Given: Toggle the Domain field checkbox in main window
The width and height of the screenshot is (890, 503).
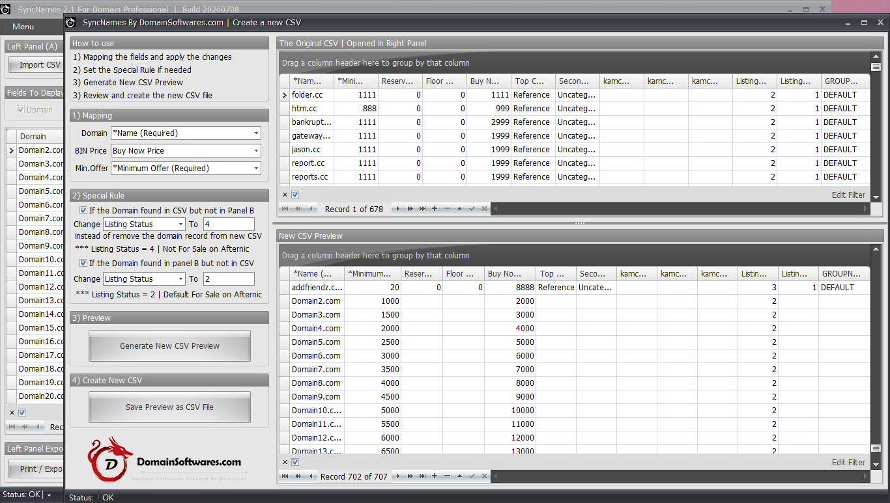Looking at the screenshot, I should coord(21,109).
